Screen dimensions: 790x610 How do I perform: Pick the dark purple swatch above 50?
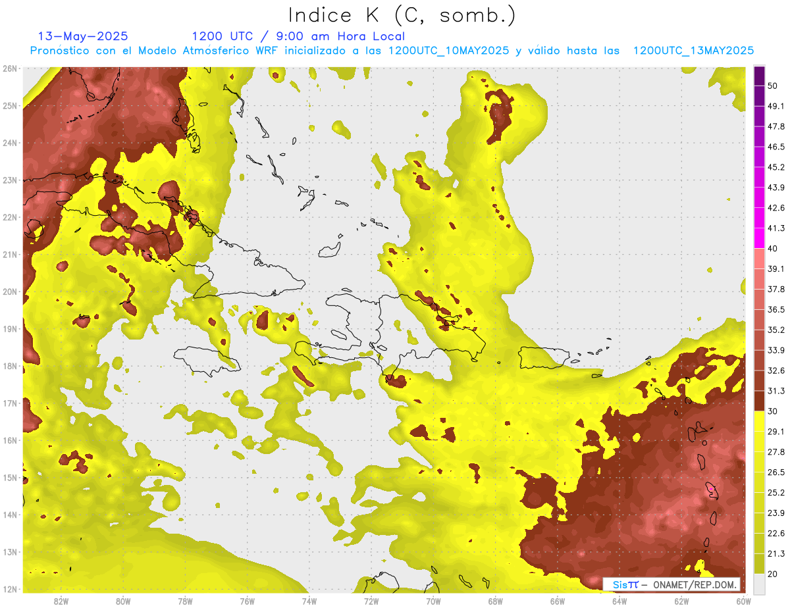[x=759, y=76]
